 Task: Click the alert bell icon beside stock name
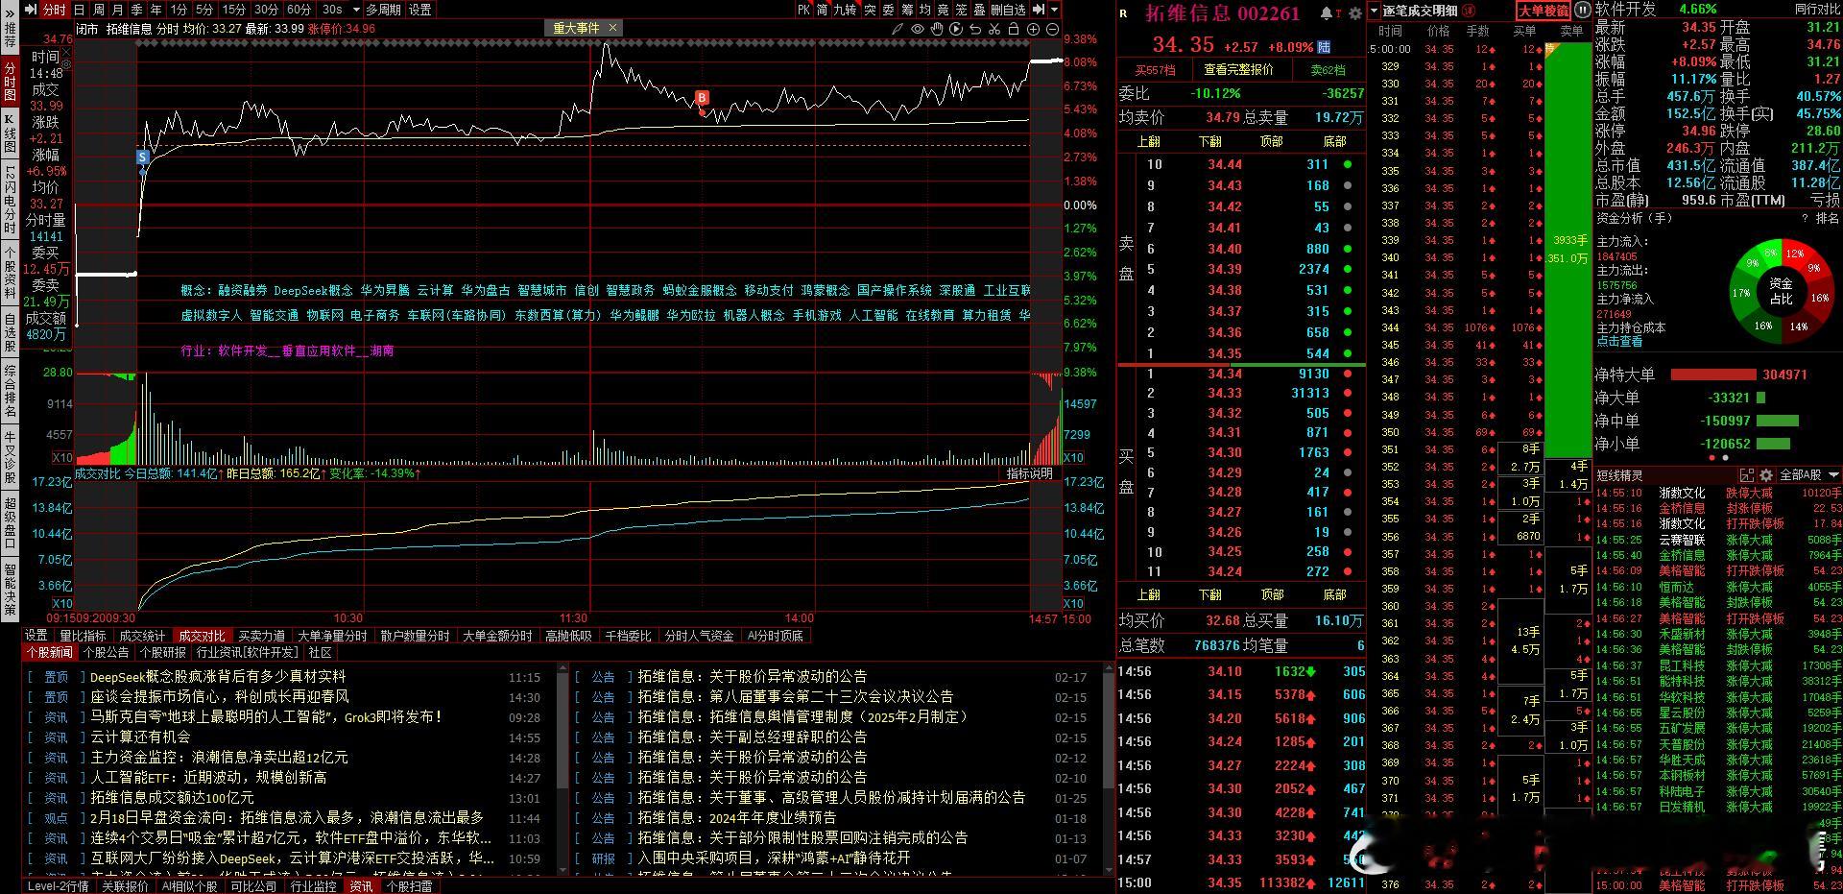pyautogui.click(x=1327, y=13)
